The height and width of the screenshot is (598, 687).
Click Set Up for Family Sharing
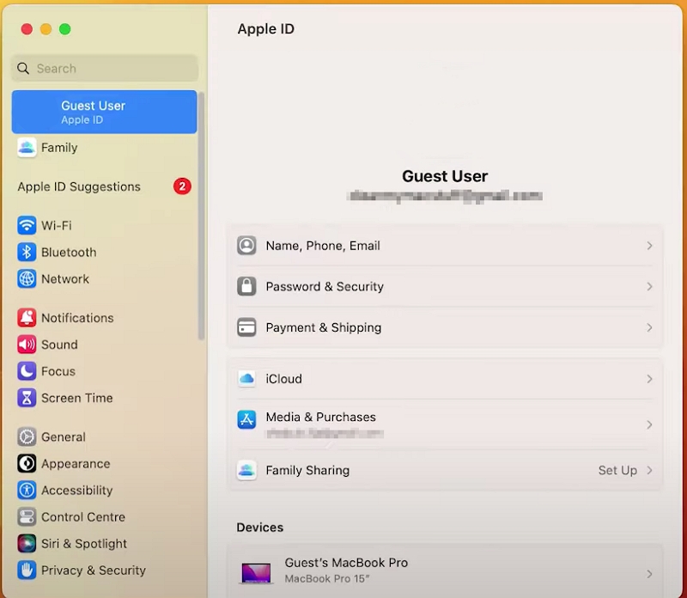point(617,471)
